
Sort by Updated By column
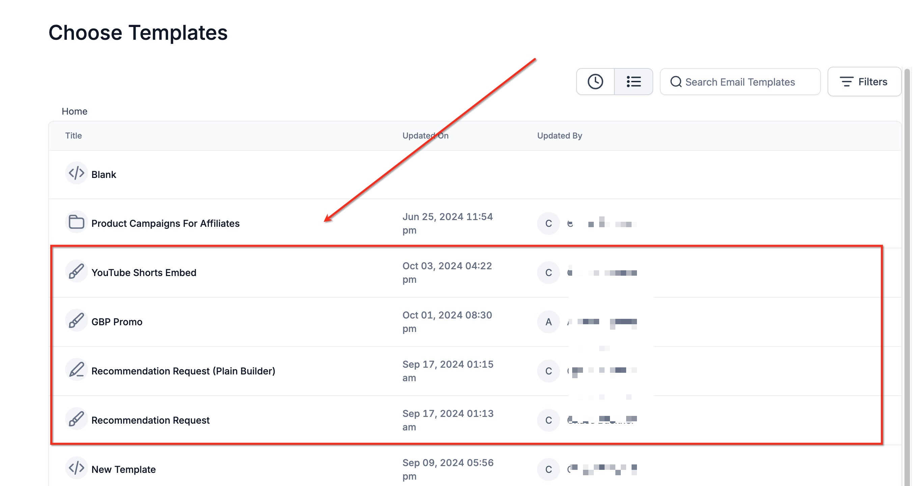(x=559, y=135)
